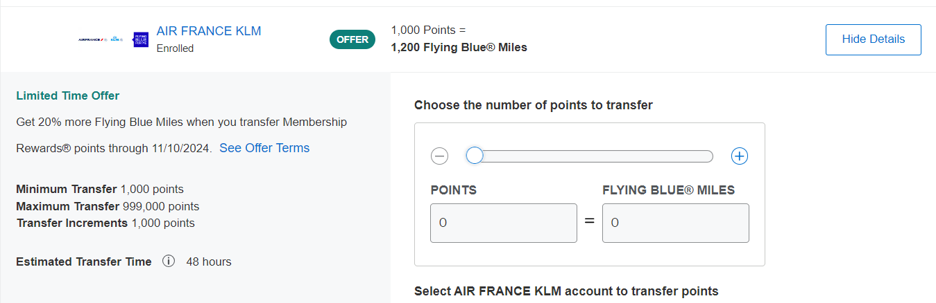Click the Limited Time Offer heading
Screen dimensions: 936x303
68,95
